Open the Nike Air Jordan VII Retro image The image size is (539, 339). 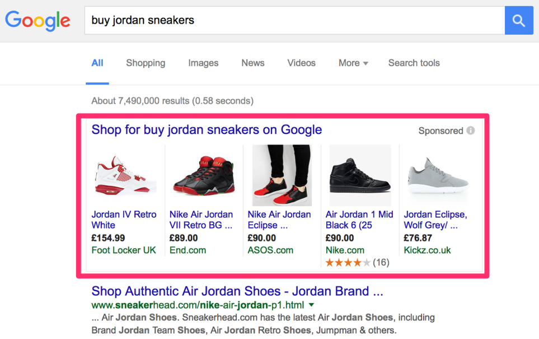coord(204,175)
